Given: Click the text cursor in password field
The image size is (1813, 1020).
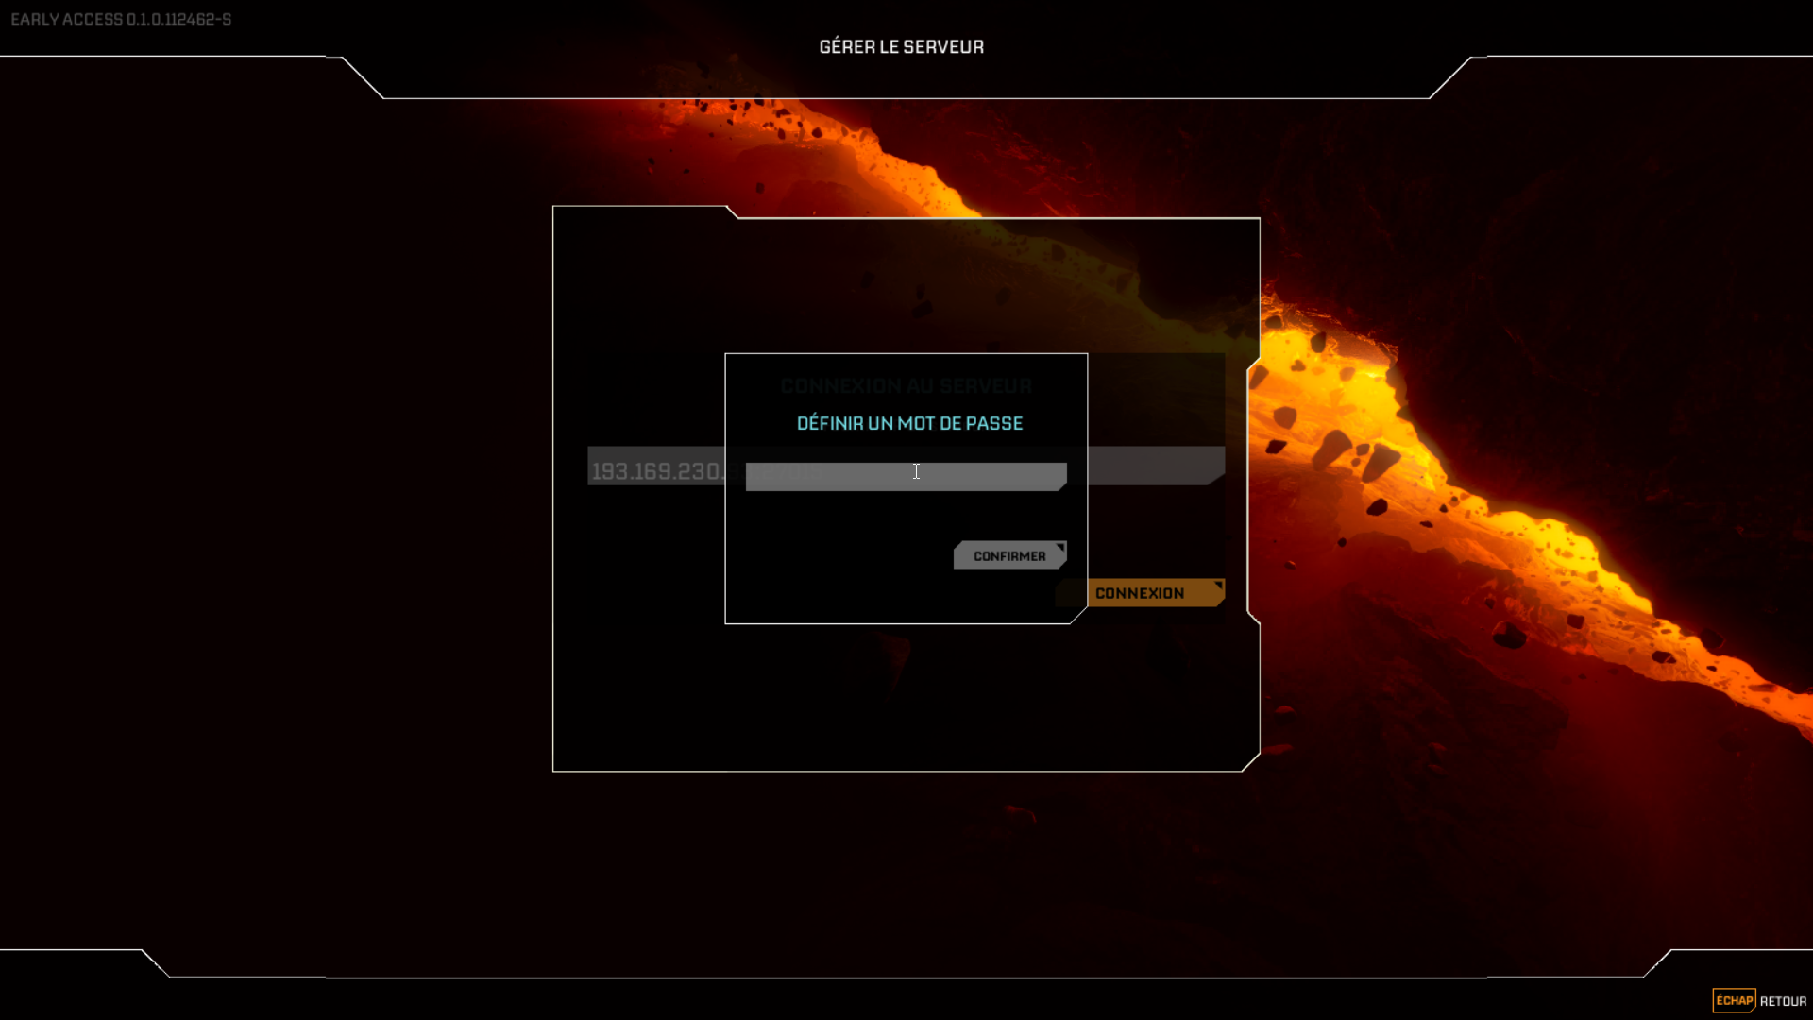Looking at the screenshot, I should (916, 471).
